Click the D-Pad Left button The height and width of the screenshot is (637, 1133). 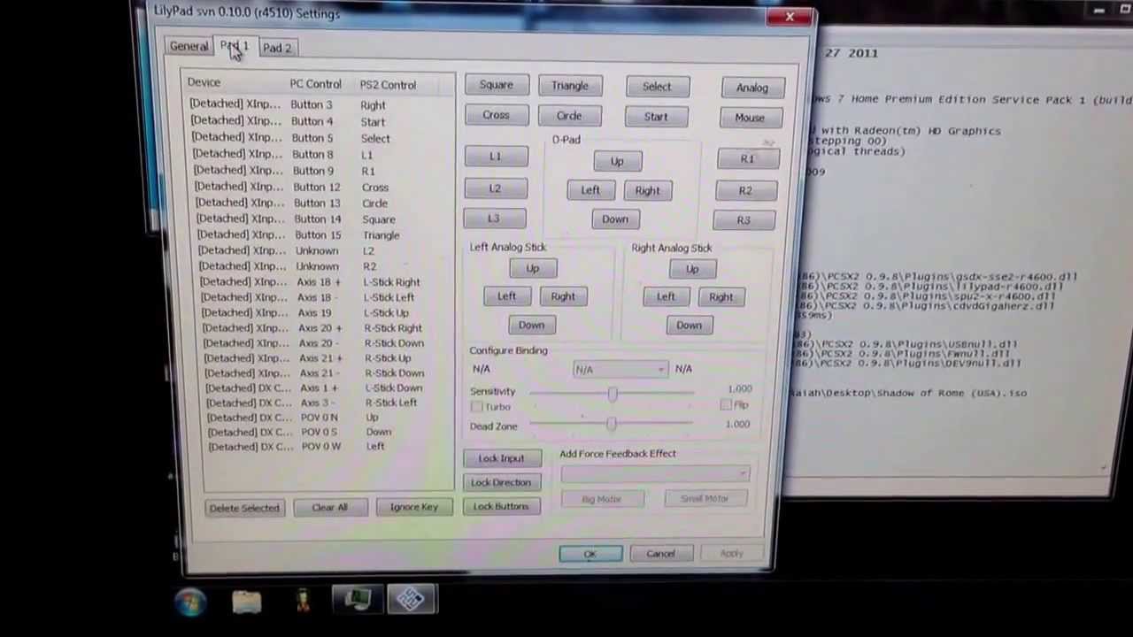click(x=590, y=190)
